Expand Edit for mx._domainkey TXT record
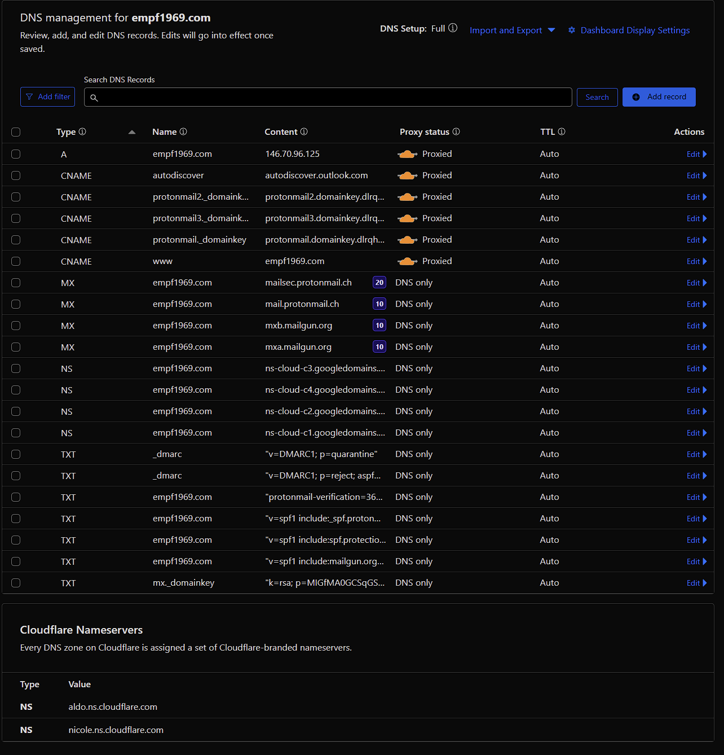The image size is (724, 755). [x=696, y=583]
